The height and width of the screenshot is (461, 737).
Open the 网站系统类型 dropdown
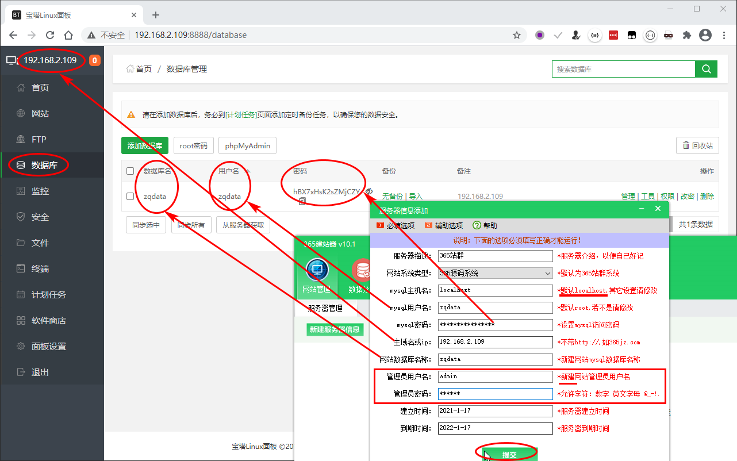pyautogui.click(x=495, y=273)
